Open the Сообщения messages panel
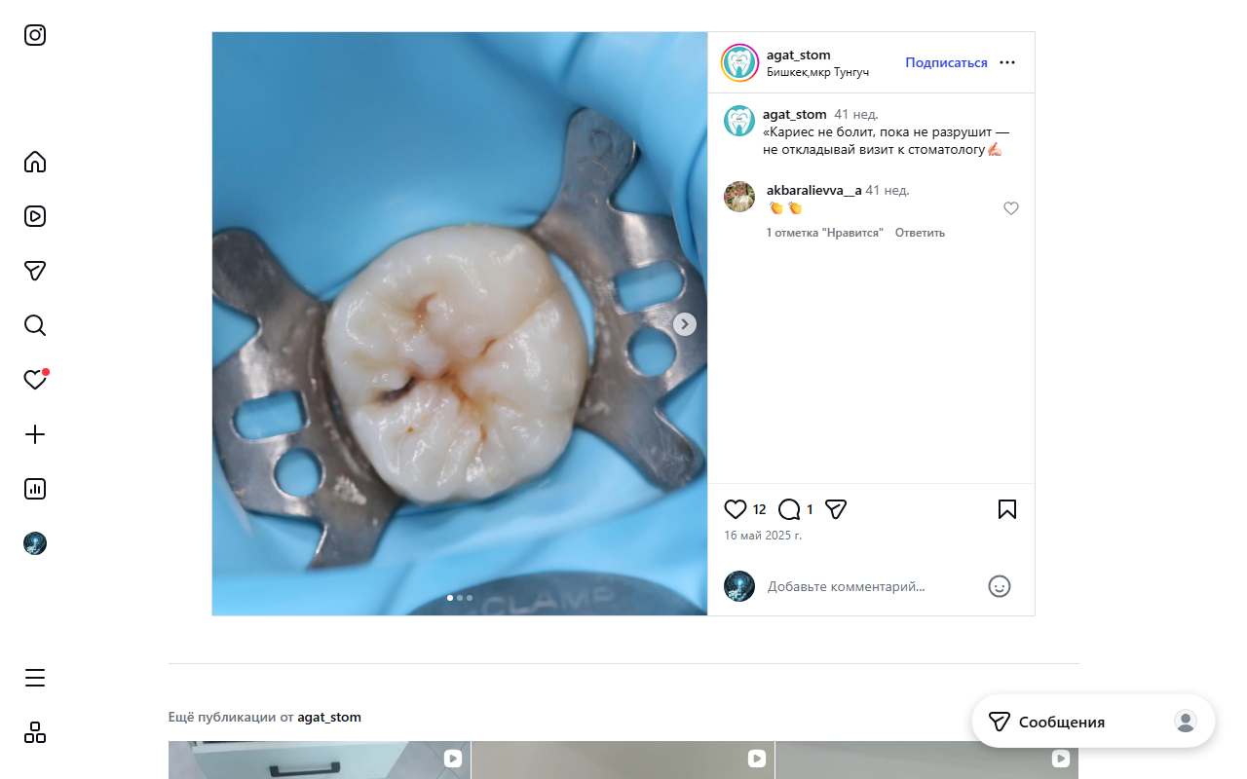The width and height of the screenshot is (1247, 779). coord(1061,722)
